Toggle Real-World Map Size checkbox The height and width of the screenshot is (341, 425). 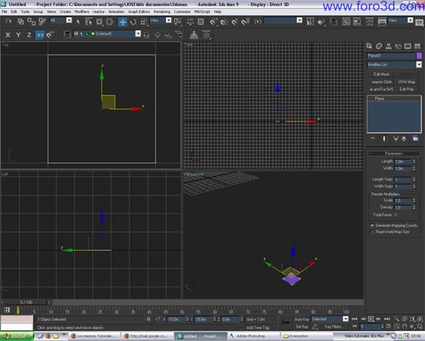(372, 232)
